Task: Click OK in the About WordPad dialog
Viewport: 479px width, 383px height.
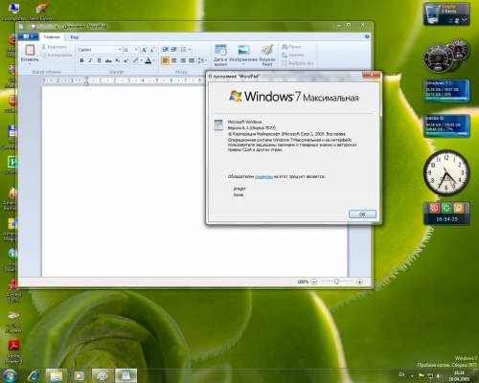Action: 362,214
